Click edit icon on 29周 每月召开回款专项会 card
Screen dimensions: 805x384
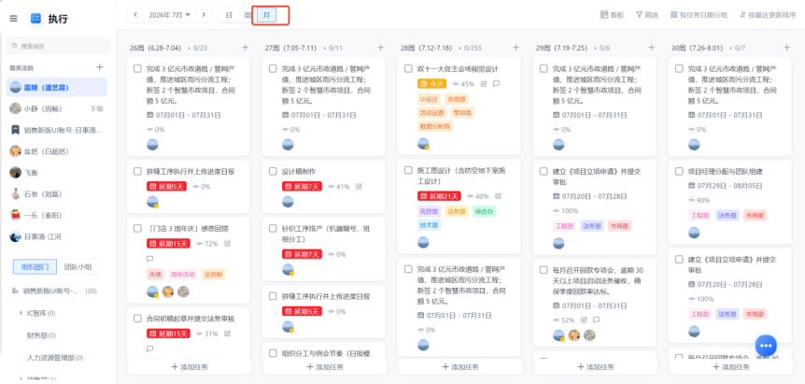coord(584,320)
